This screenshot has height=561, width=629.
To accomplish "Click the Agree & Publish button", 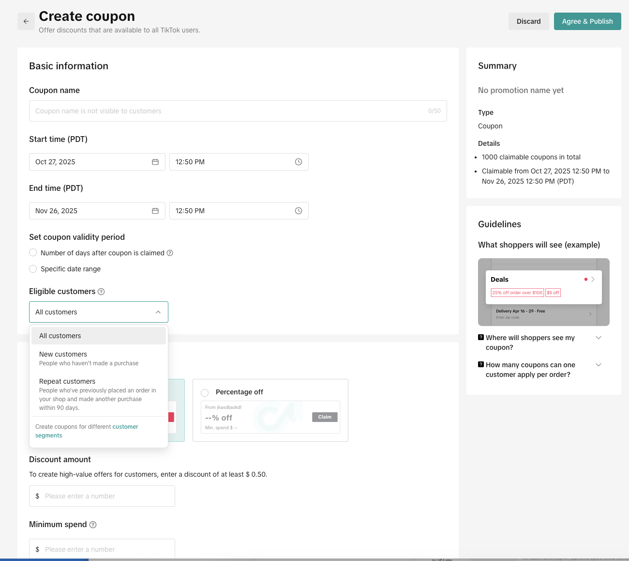I will [x=587, y=21].
